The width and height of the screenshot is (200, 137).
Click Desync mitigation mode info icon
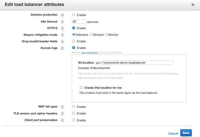point(62,35)
